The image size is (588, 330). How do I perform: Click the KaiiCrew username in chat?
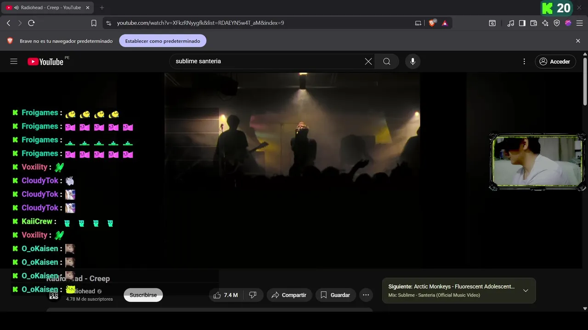coord(37,221)
